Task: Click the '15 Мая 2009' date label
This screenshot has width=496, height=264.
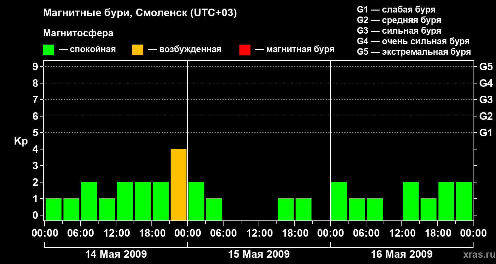Action: coord(259,254)
